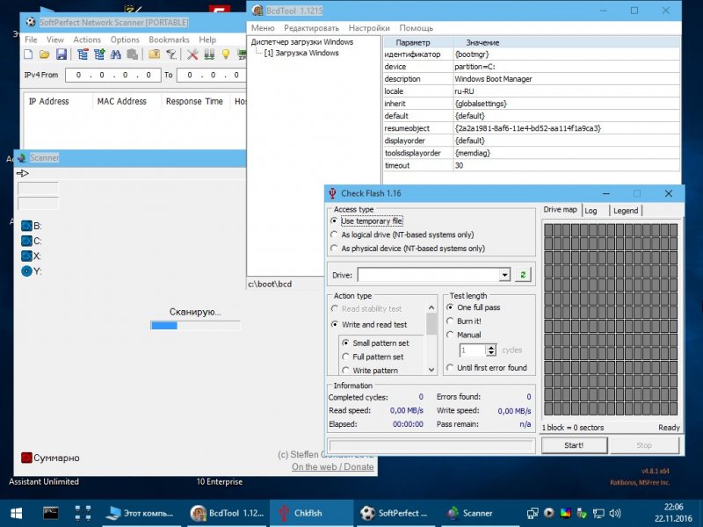Click the grayed paste icon in SoftPerfect toolbar
703x527 pixels.
click(x=133, y=54)
